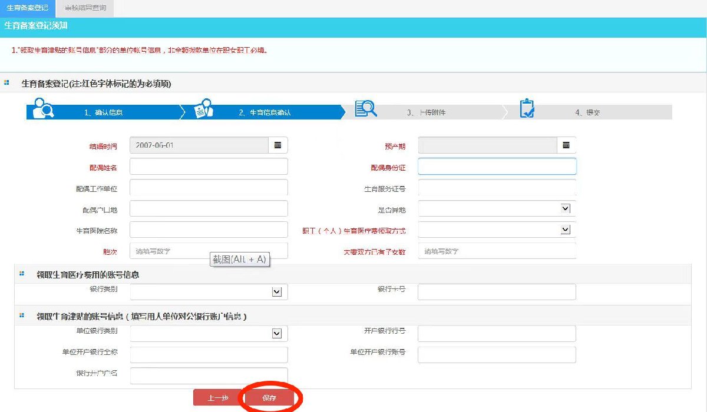This screenshot has width=707, height=412.
Task: Open the 单位银行类别 dropdown
Action: (x=276, y=334)
